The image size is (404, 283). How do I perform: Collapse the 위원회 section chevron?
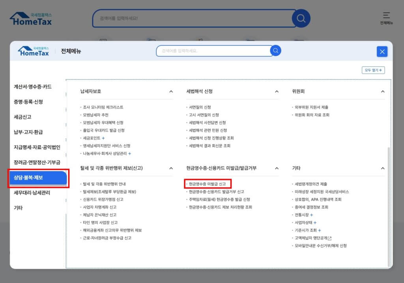pos(383,91)
